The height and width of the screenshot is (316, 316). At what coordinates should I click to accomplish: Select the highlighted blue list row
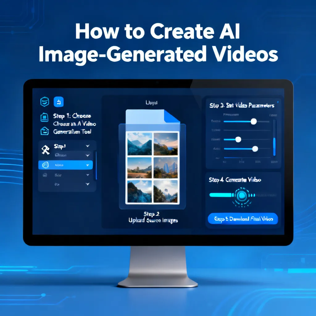click(x=65, y=165)
